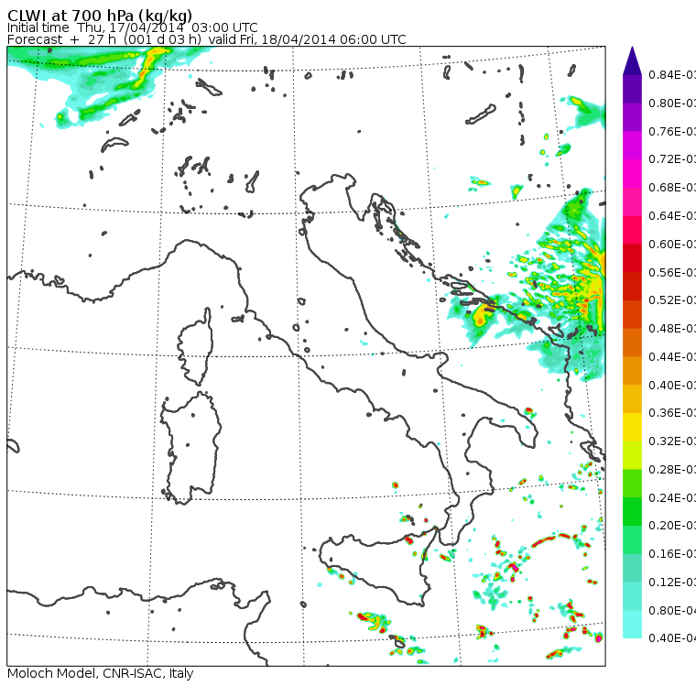
Task: Click the dark navy arrow atop the colorbar
Action: point(632,61)
